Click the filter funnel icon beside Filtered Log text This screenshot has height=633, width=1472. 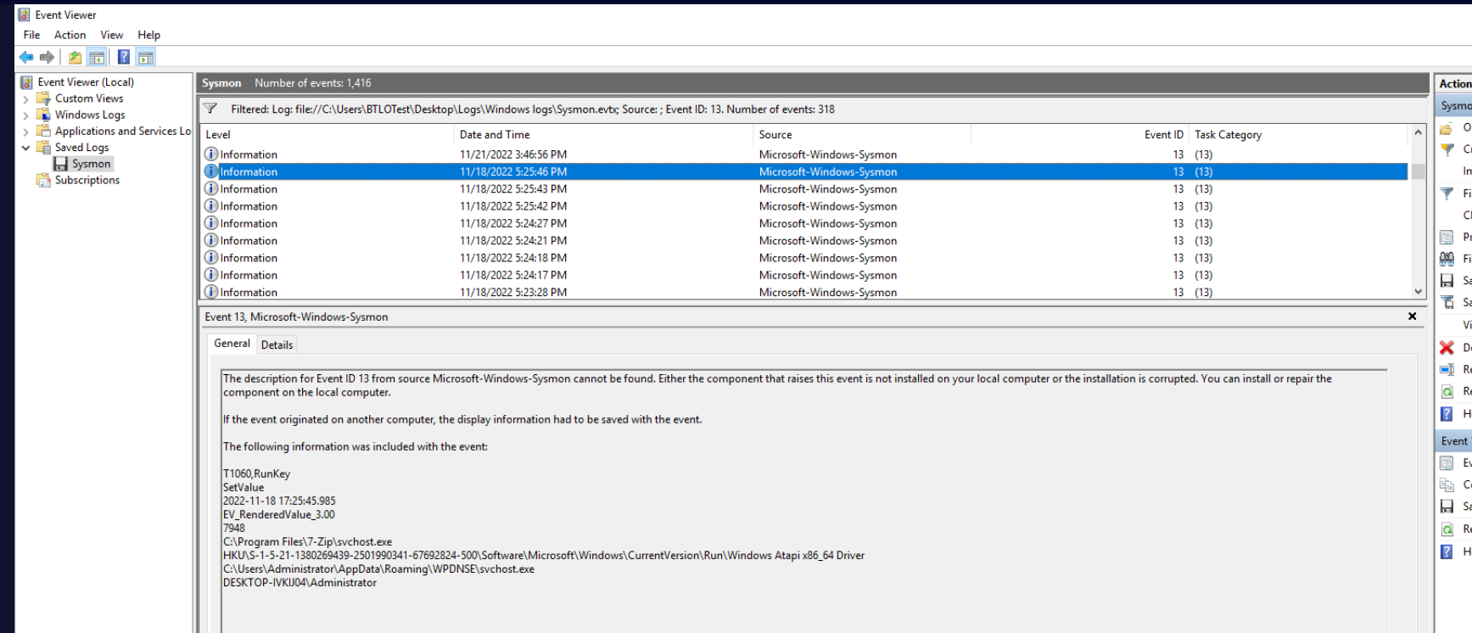(210, 109)
